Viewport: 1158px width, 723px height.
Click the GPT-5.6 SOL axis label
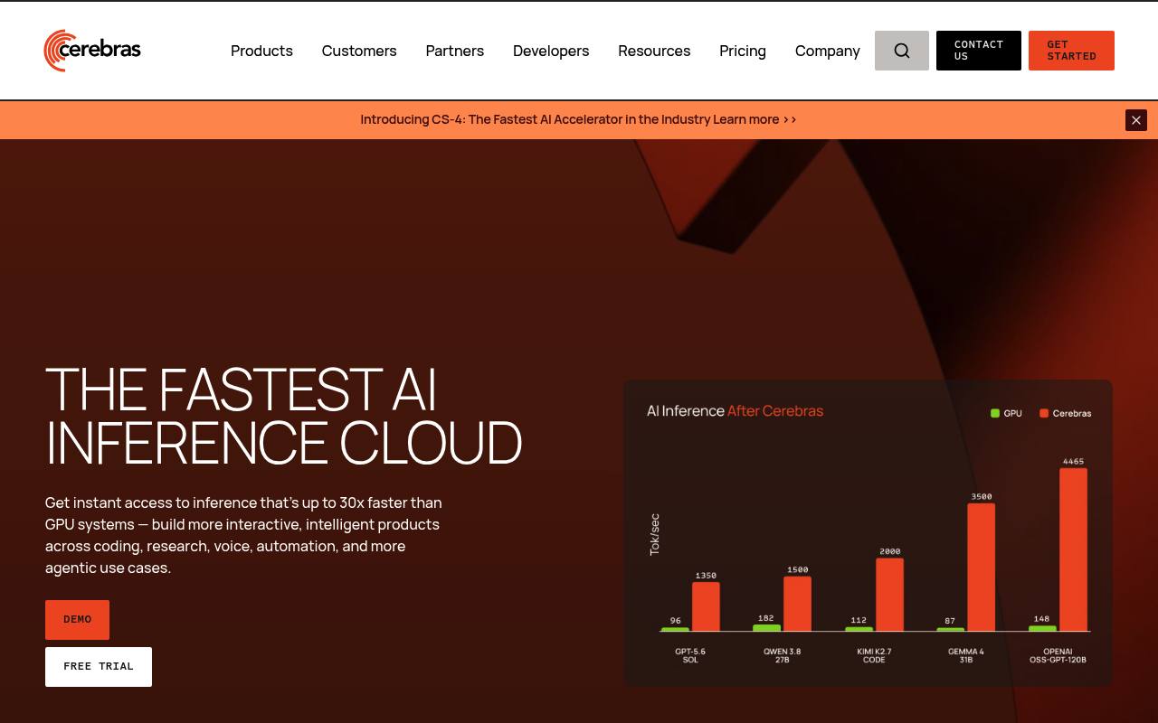click(x=690, y=655)
